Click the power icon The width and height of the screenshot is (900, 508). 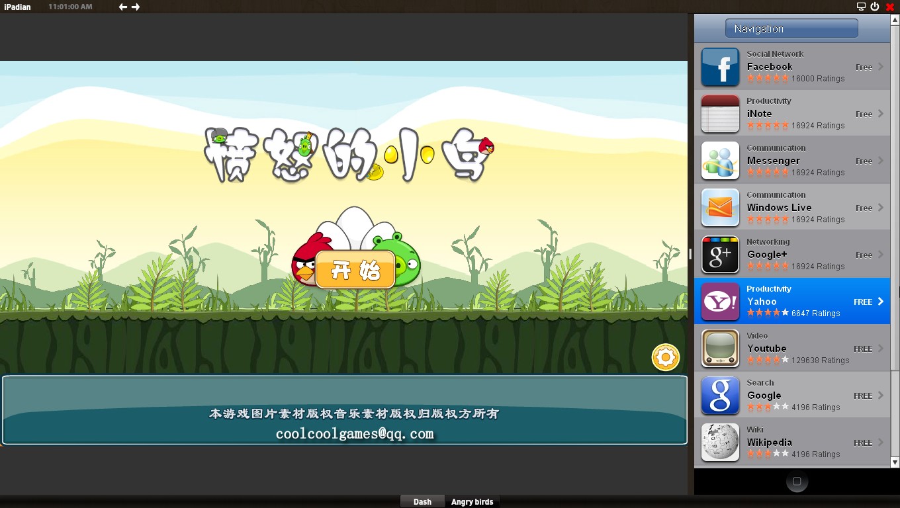click(875, 7)
